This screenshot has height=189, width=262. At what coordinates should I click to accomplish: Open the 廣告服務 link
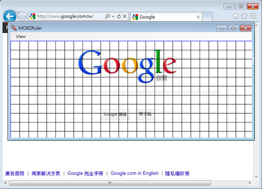click(15, 173)
